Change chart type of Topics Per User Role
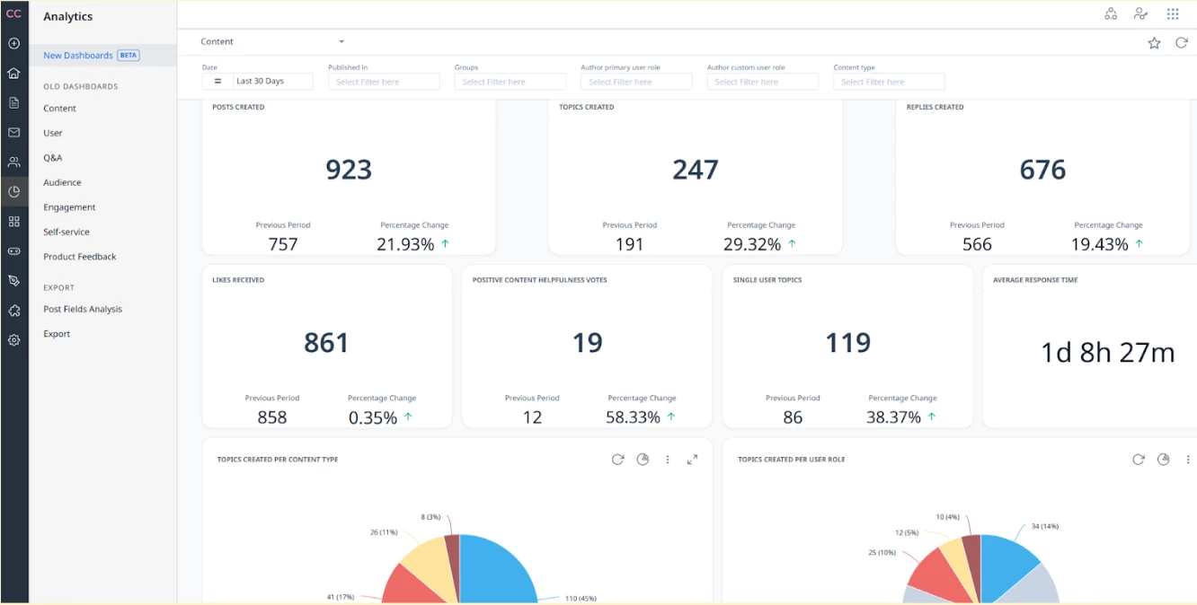The image size is (1197, 605). click(x=1163, y=459)
